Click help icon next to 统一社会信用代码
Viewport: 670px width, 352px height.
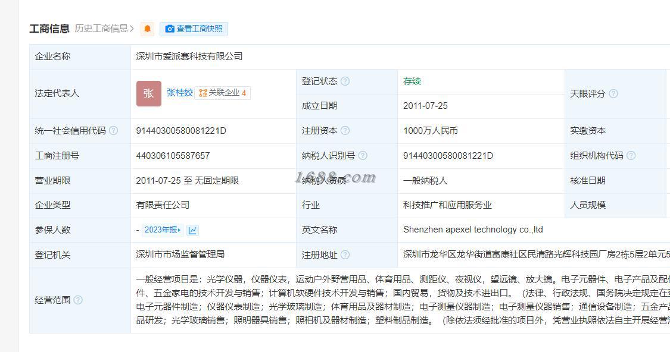[x=113, y=131]
